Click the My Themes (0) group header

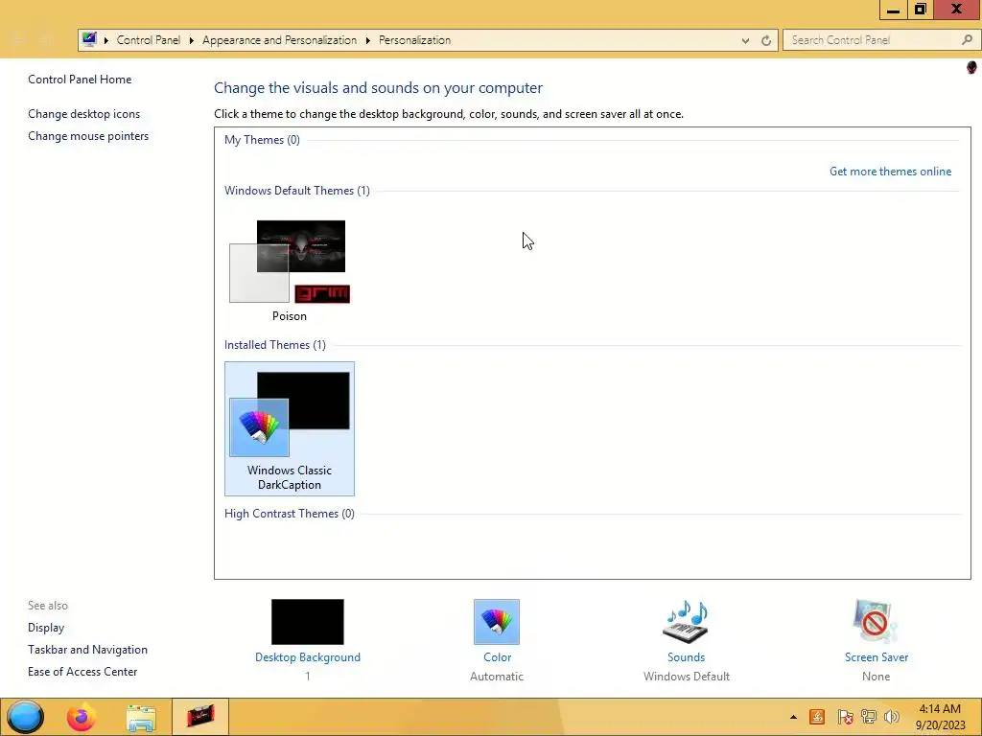tap(262, 140)
